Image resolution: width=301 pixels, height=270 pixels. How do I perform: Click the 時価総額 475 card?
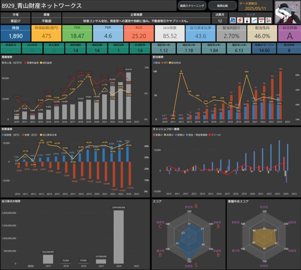point(46,33)
